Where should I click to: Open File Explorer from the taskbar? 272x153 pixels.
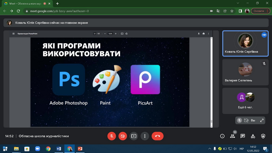16,149
